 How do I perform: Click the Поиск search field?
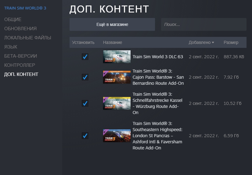click(x=203, y=24)
